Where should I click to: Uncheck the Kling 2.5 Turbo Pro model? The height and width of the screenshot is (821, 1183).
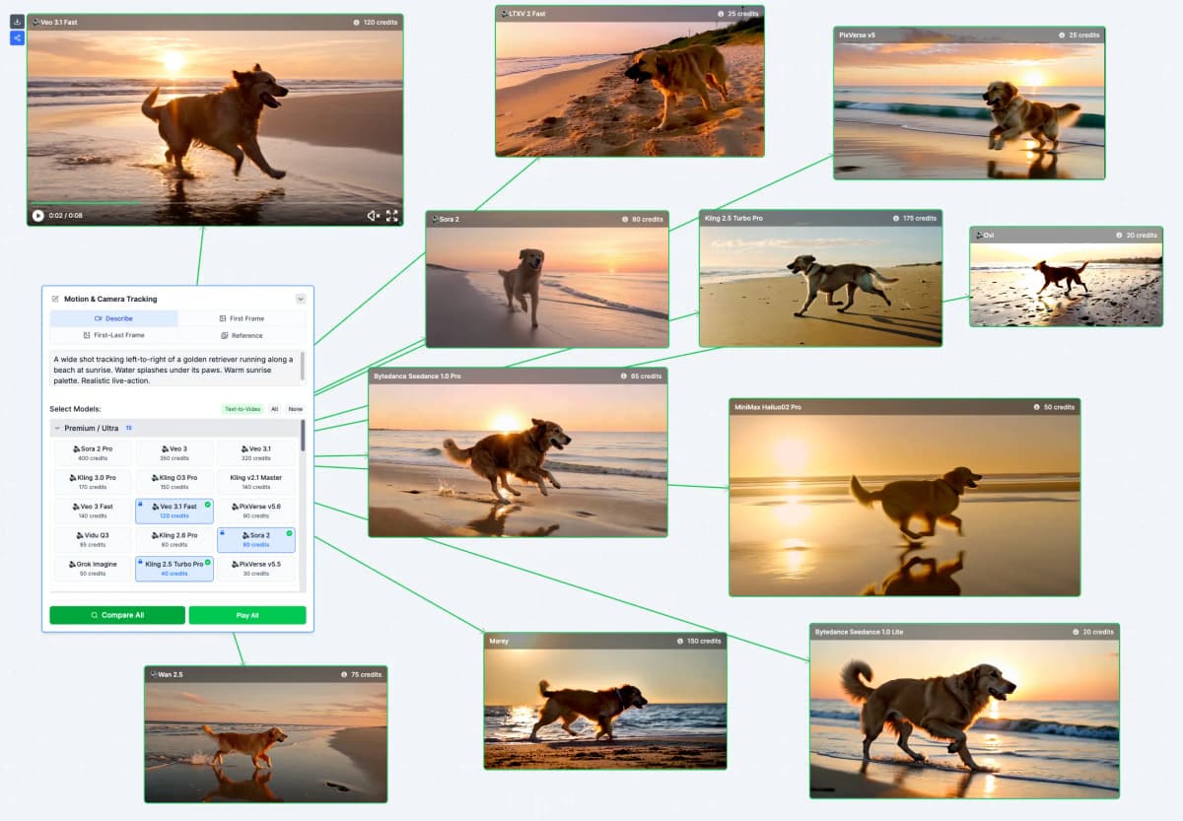point(208,561)
